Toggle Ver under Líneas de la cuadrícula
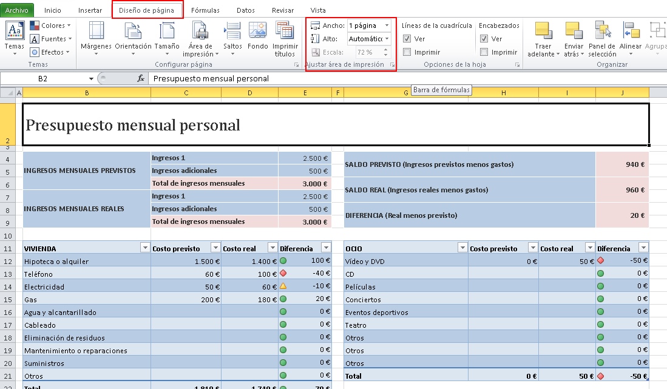 (x=407, y=39)
